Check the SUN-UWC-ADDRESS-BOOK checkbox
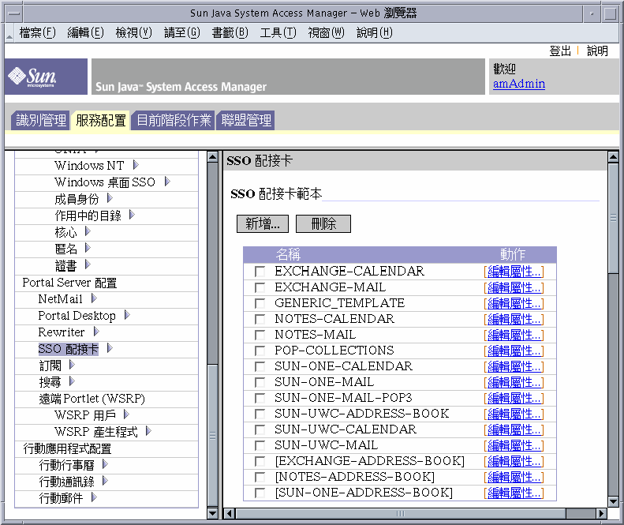 (260, 414)
